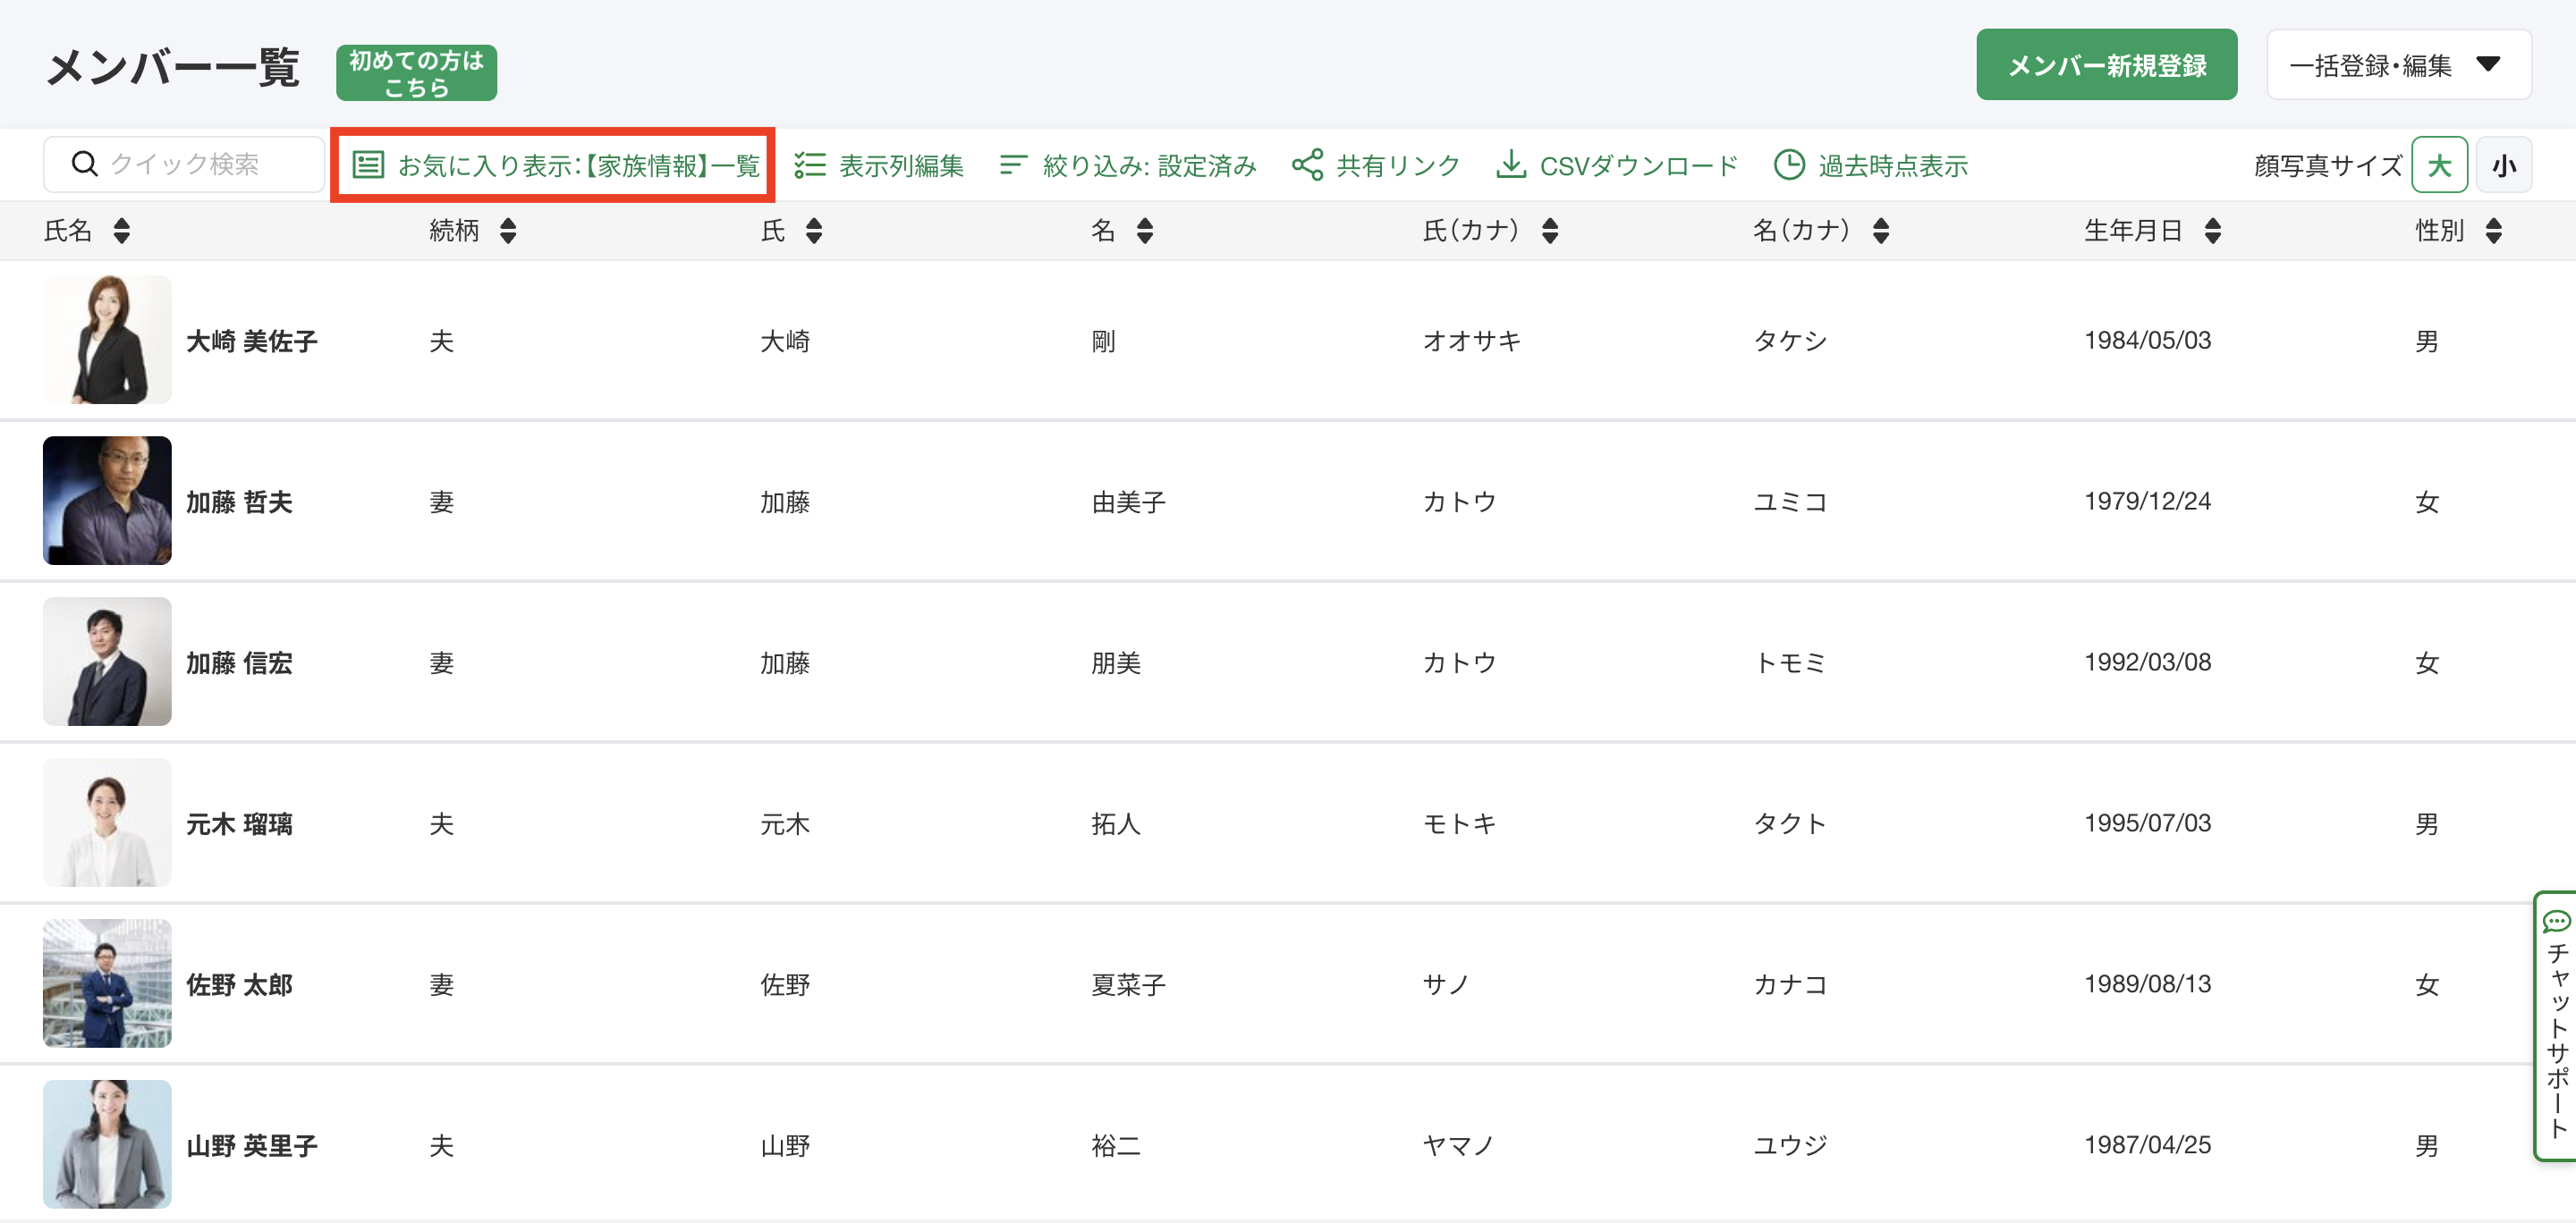Click the メンバー新規登録 button
The image size is (2576, 1223).
pyautogui.click(x=2106, y=65)
